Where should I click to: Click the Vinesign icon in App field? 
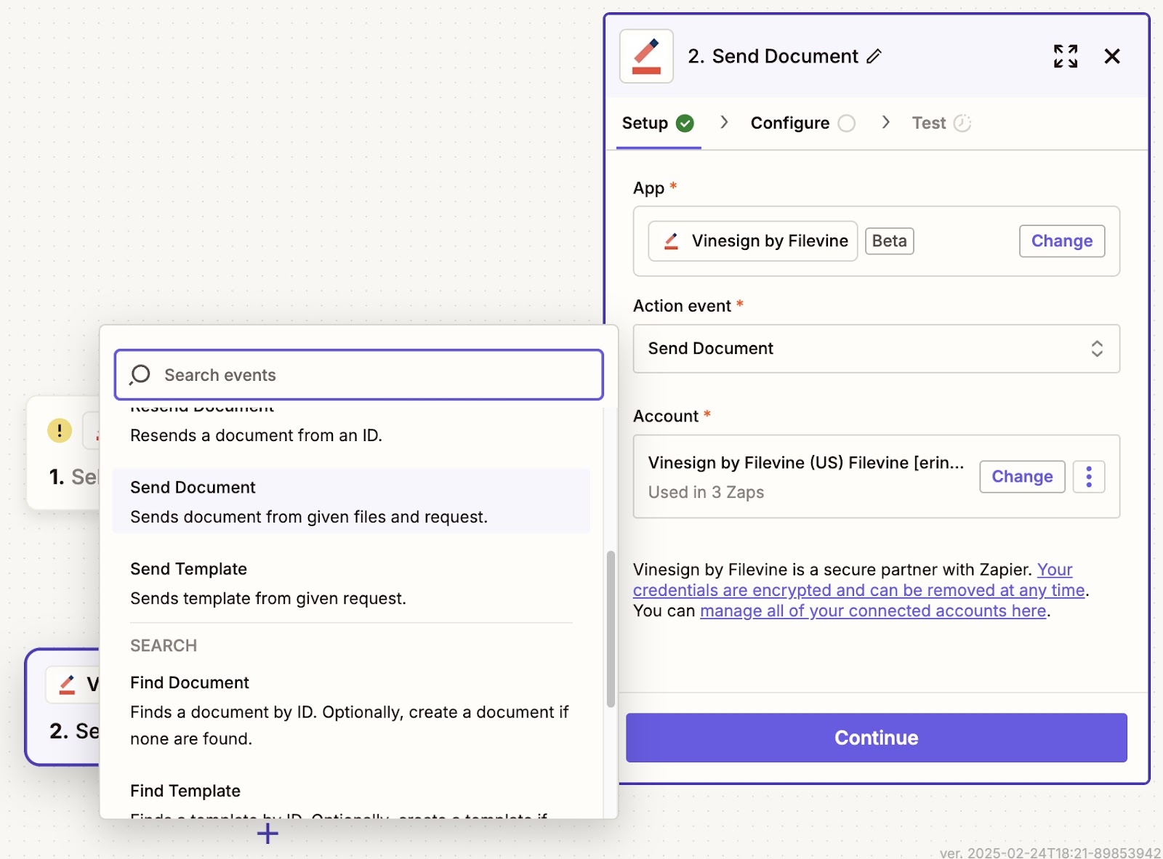[x=672, y=241]
